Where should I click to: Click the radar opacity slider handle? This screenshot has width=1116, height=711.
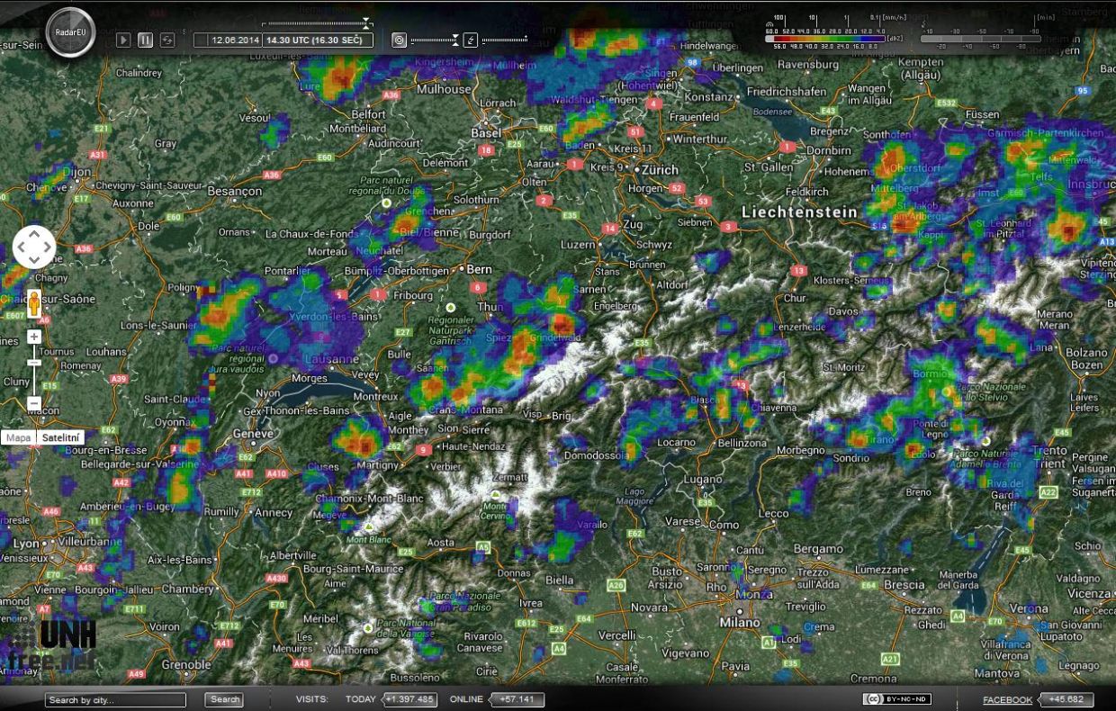(455, 40)
